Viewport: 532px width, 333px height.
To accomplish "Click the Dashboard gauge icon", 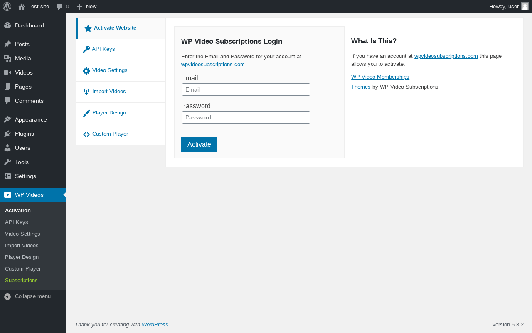I will click(x=7, y=25).
